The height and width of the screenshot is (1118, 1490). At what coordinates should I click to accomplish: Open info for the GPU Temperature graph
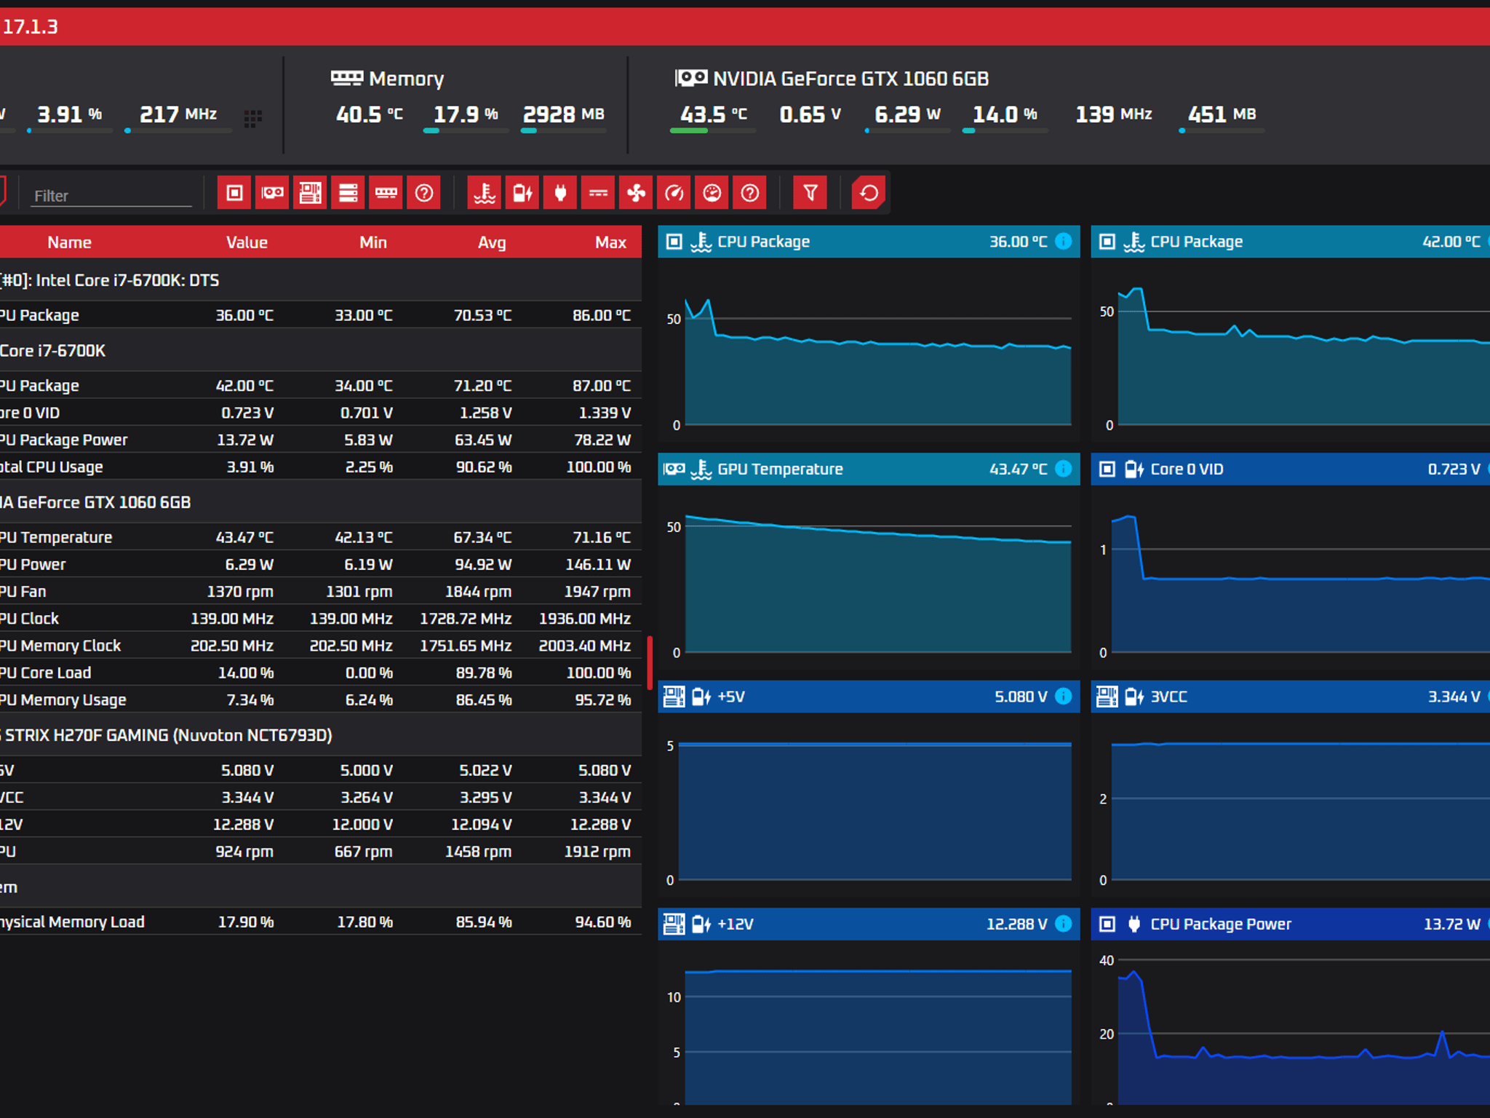click(1063, 469)
